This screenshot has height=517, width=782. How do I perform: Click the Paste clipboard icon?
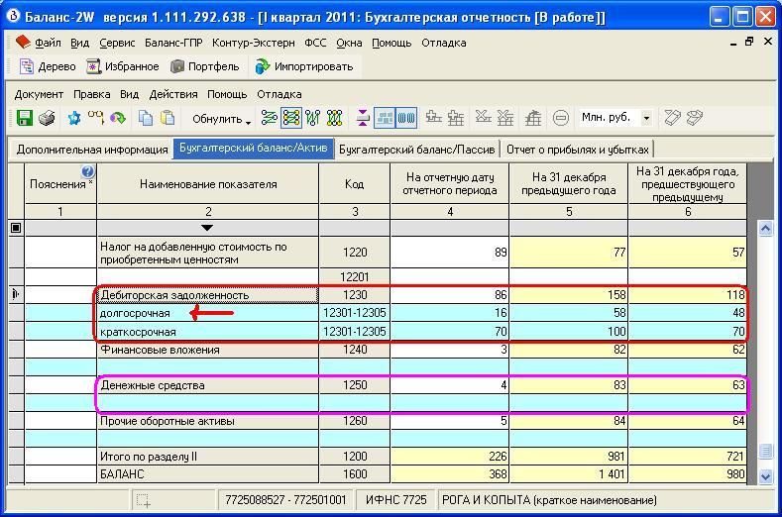click(x=168, y=118)
